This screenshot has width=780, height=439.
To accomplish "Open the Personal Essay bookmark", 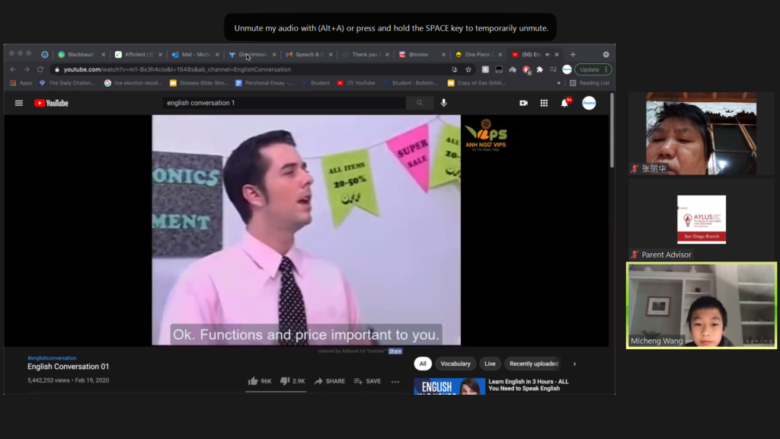I will coord(264,83).
